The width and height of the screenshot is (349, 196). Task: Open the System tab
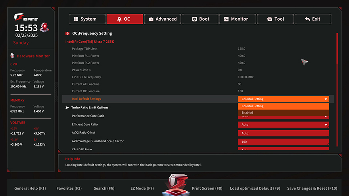(87, 19)
